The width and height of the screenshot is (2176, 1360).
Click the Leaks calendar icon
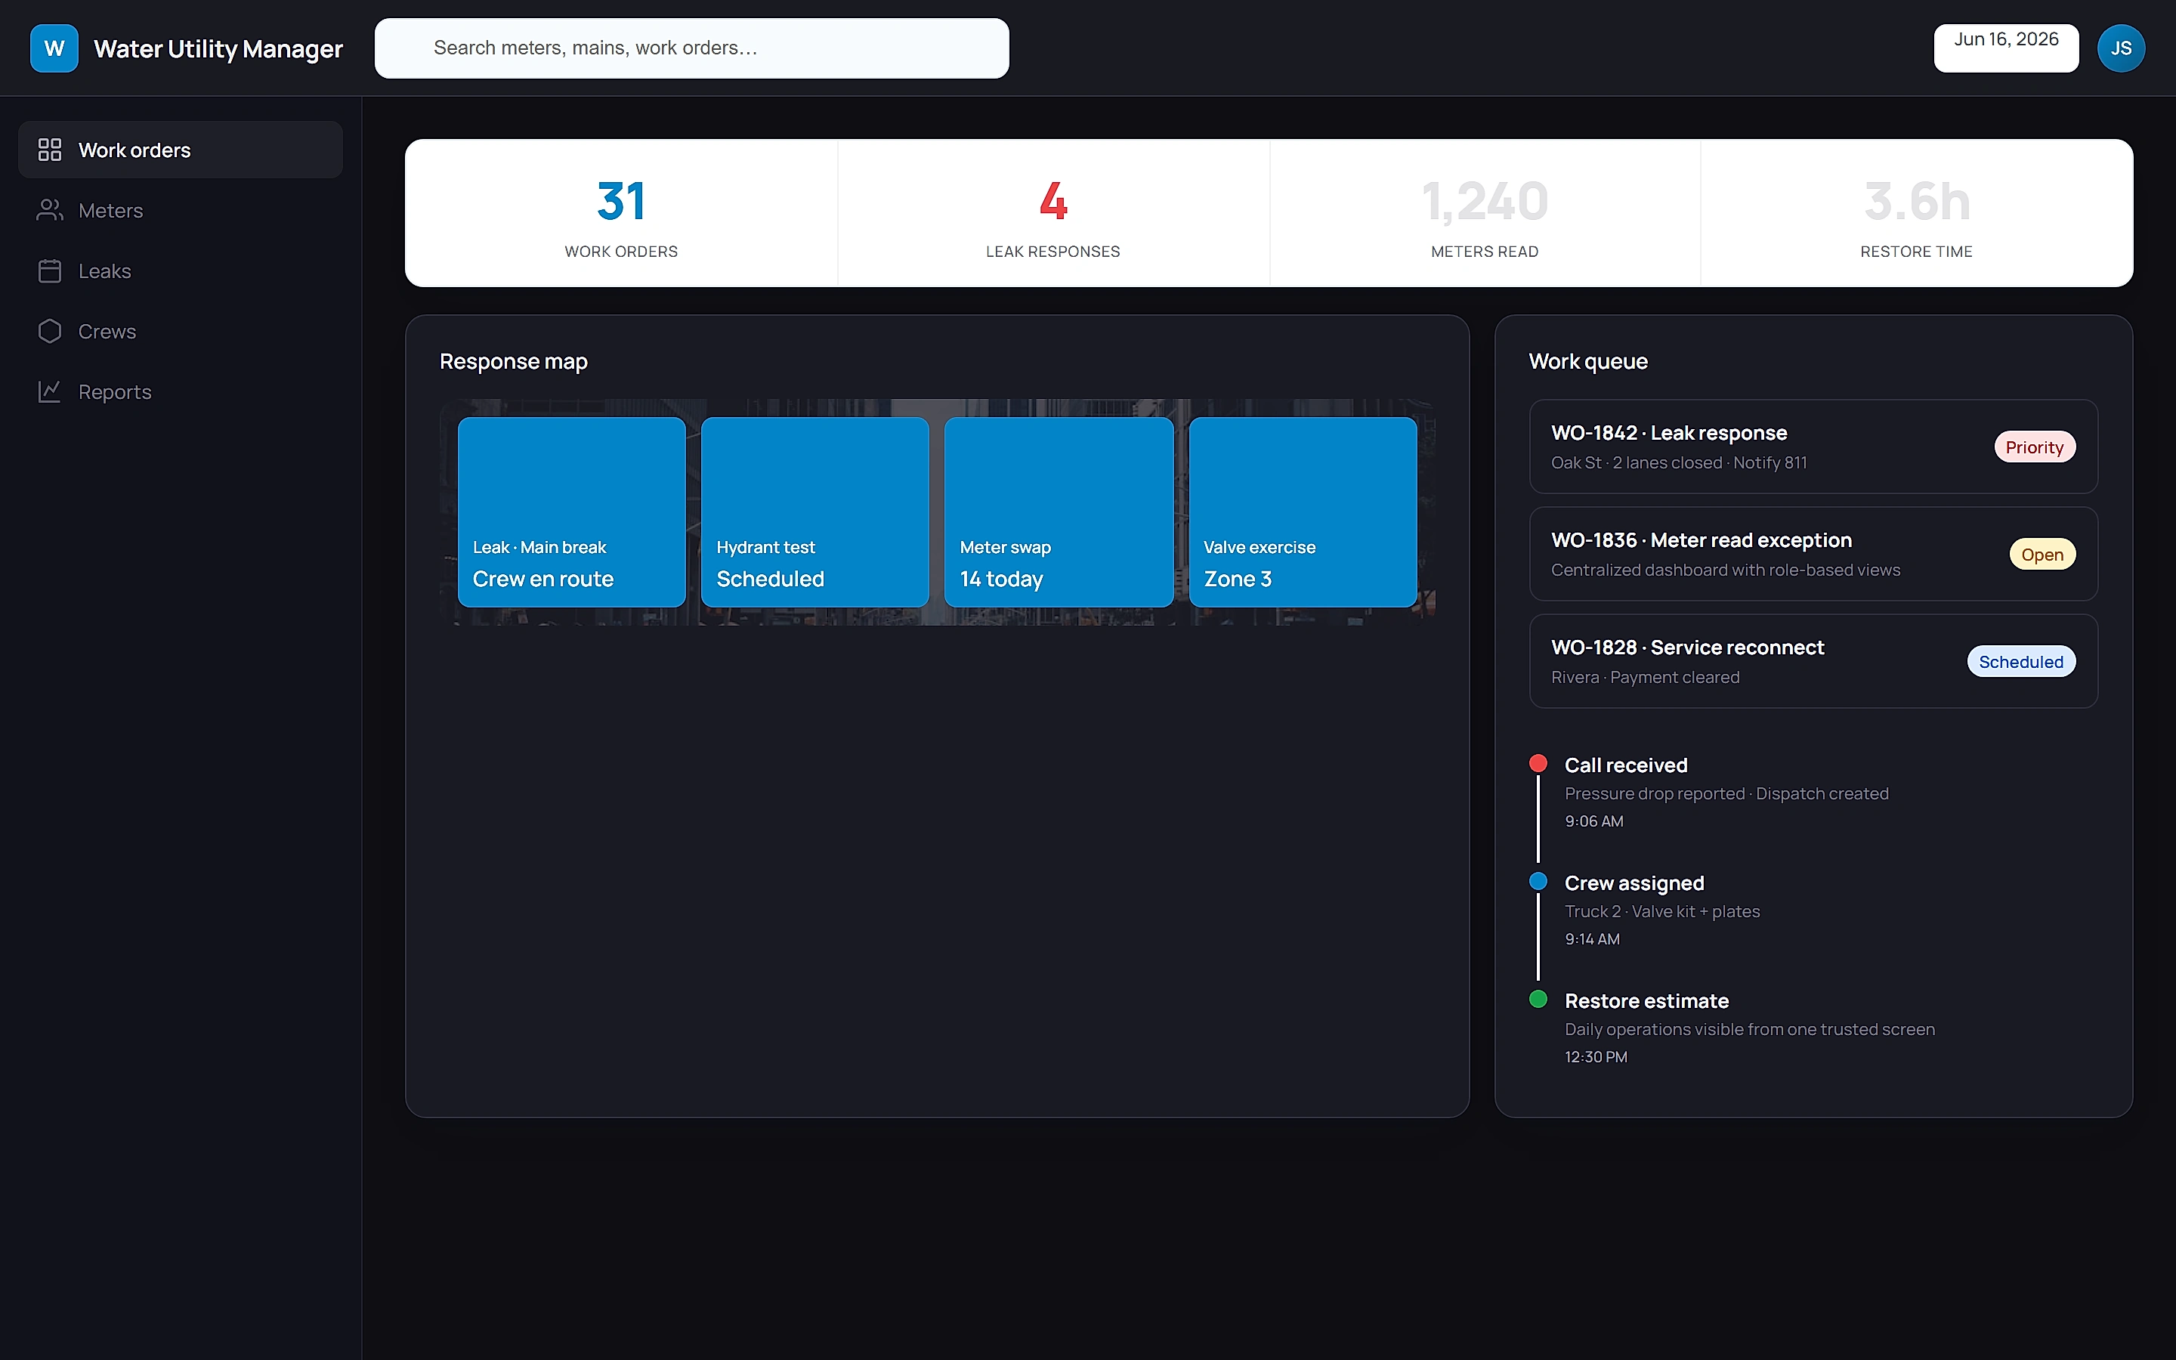[49, 270]
